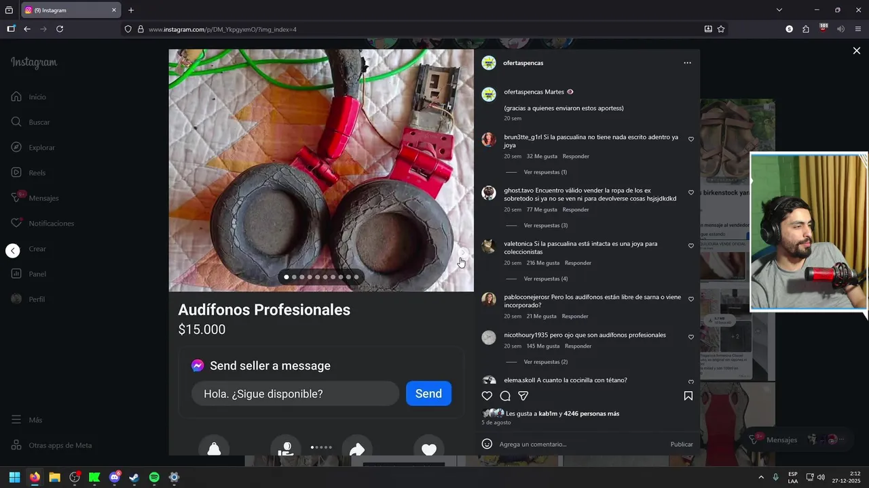Click the comment input field
This screenshot has height=488, width=869.
[x=580, y=445]
